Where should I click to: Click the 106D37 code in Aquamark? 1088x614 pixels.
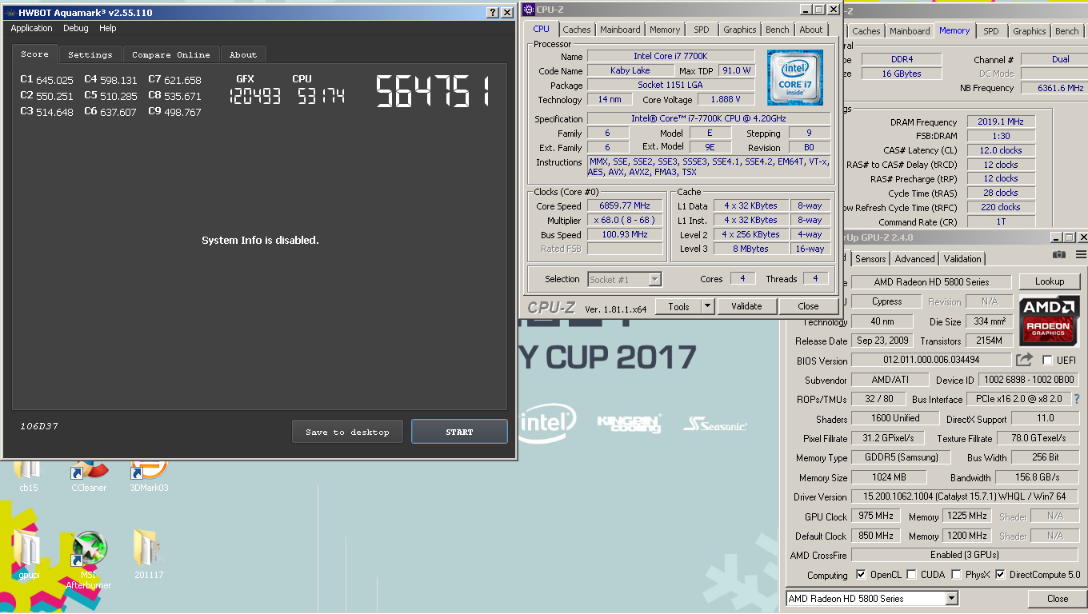coord(39,426)
